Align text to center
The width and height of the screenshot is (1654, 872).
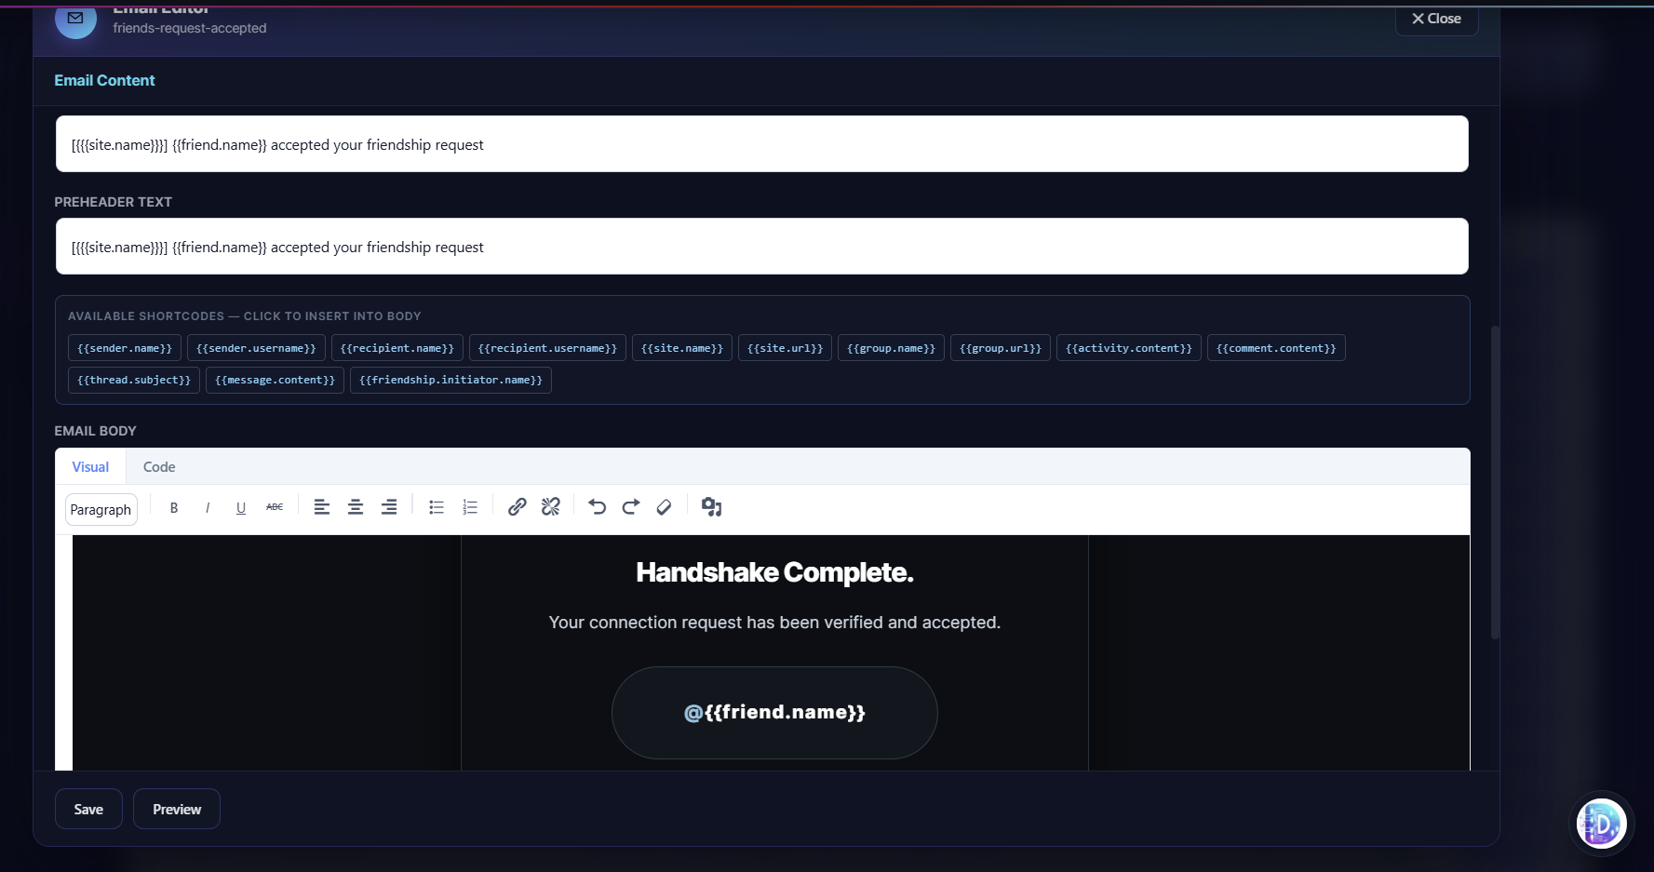[x=356, y=507]
